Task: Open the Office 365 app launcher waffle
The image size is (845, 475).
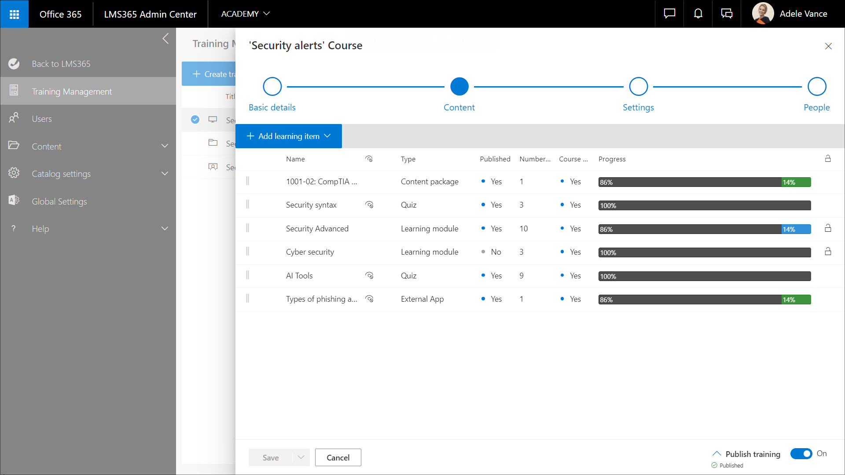Action: 14,14
